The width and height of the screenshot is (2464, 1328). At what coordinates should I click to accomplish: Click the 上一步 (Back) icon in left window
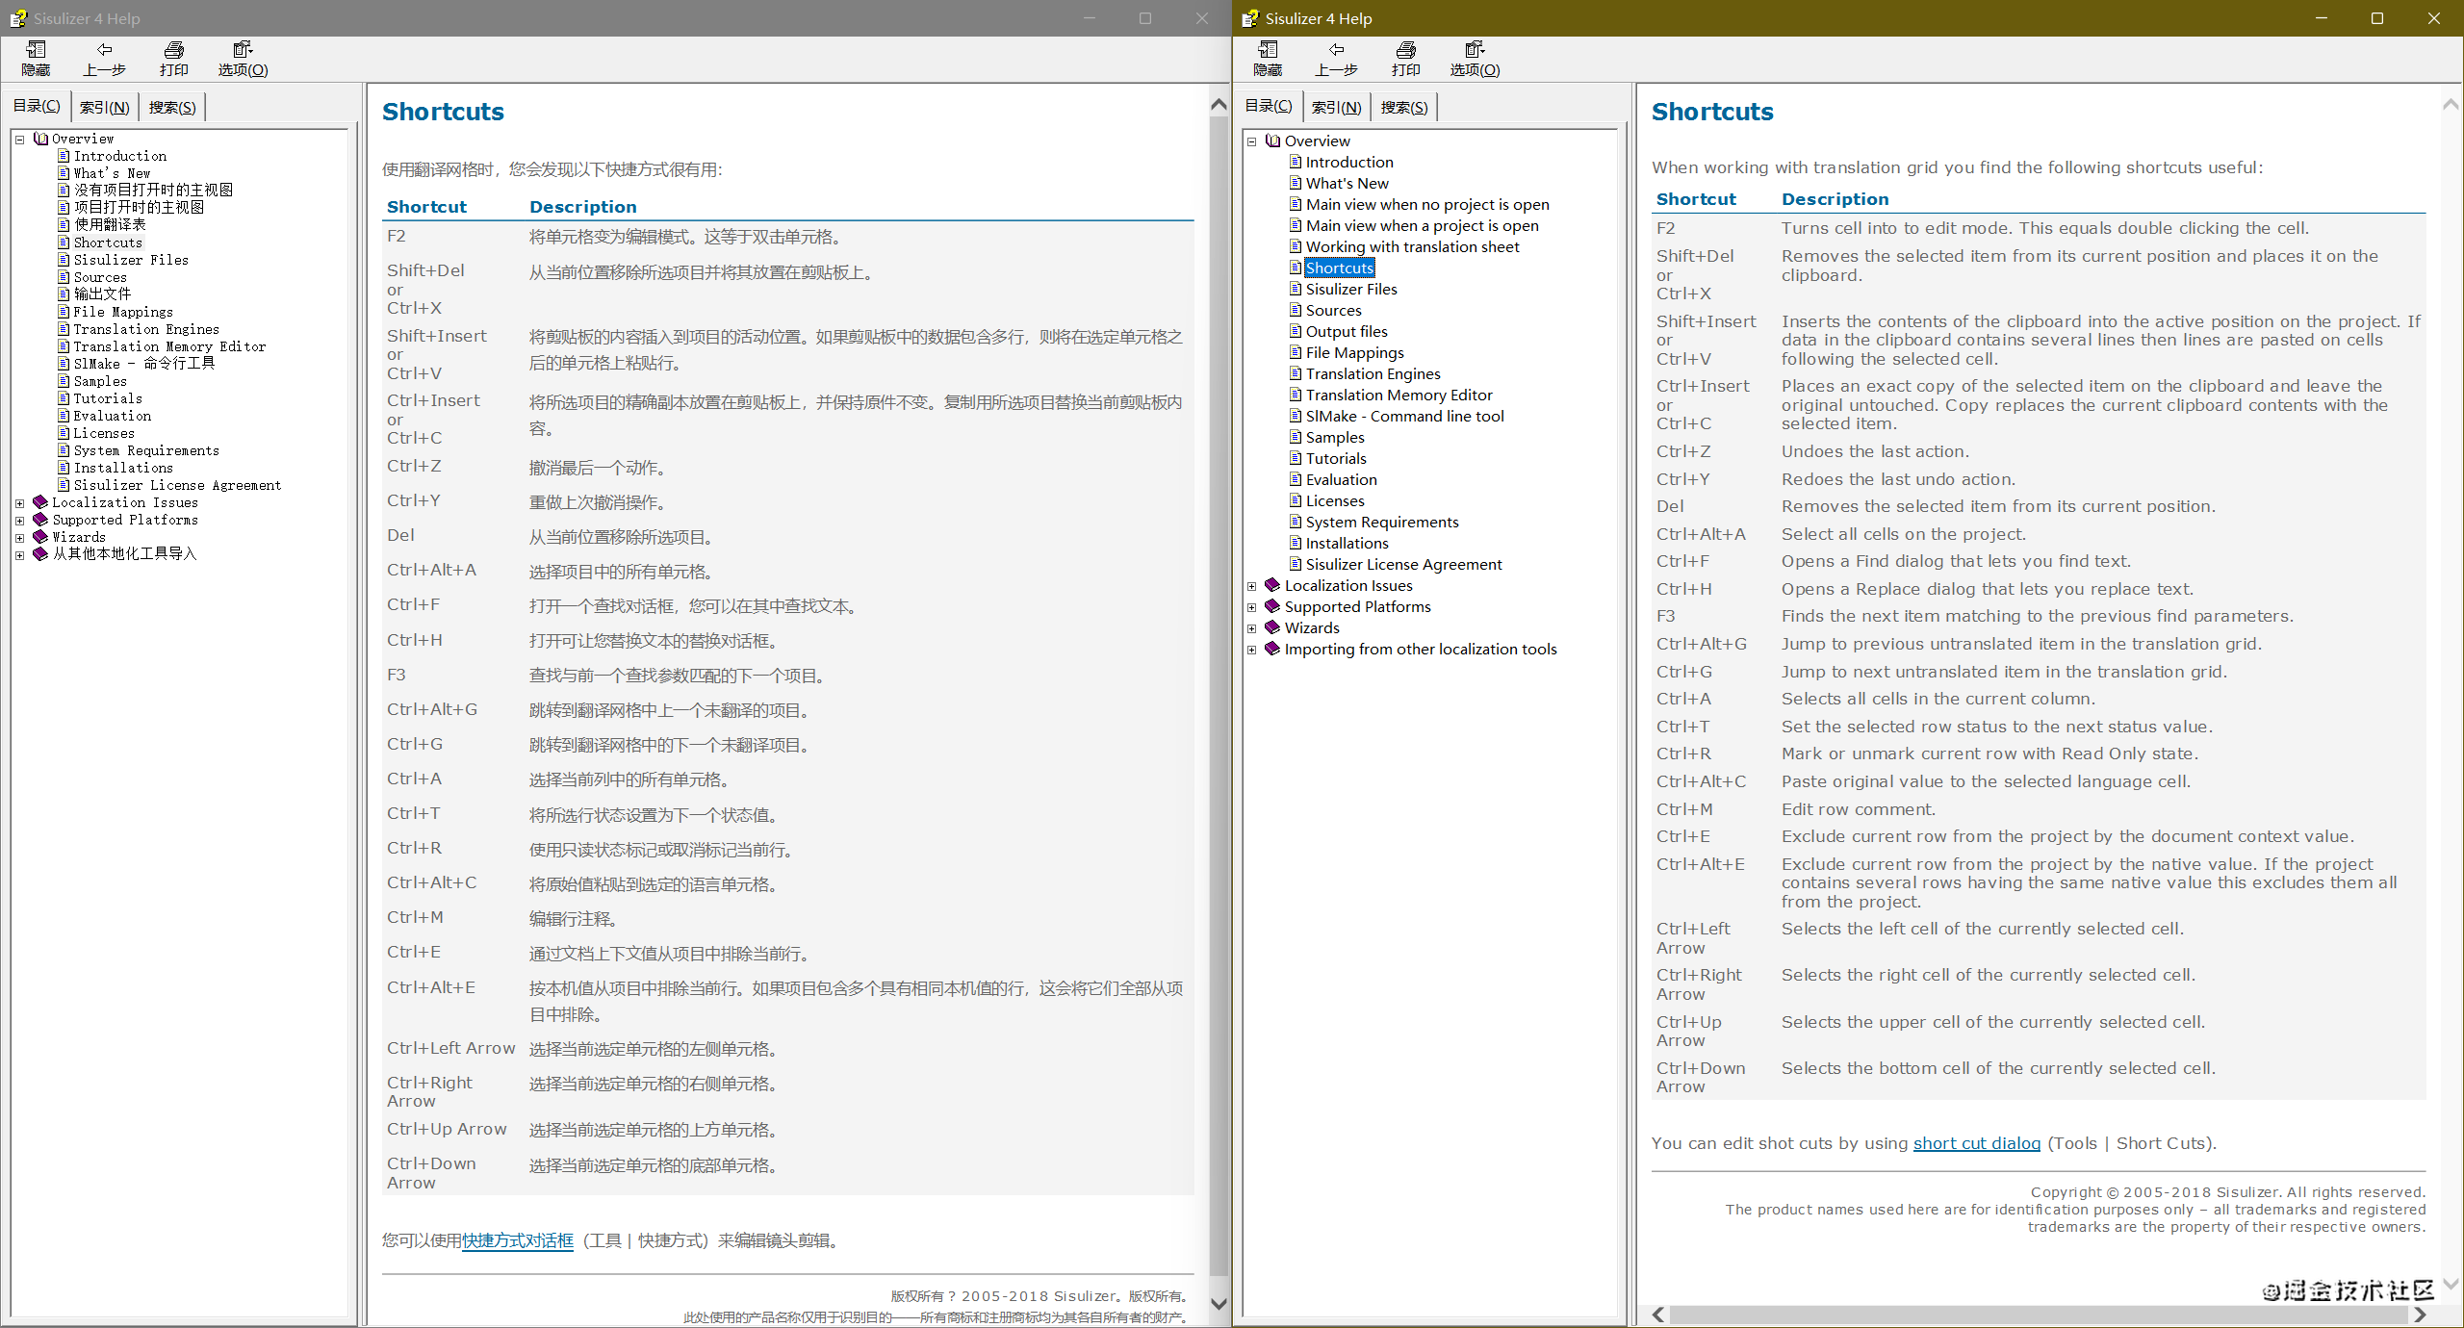(104, 50)
